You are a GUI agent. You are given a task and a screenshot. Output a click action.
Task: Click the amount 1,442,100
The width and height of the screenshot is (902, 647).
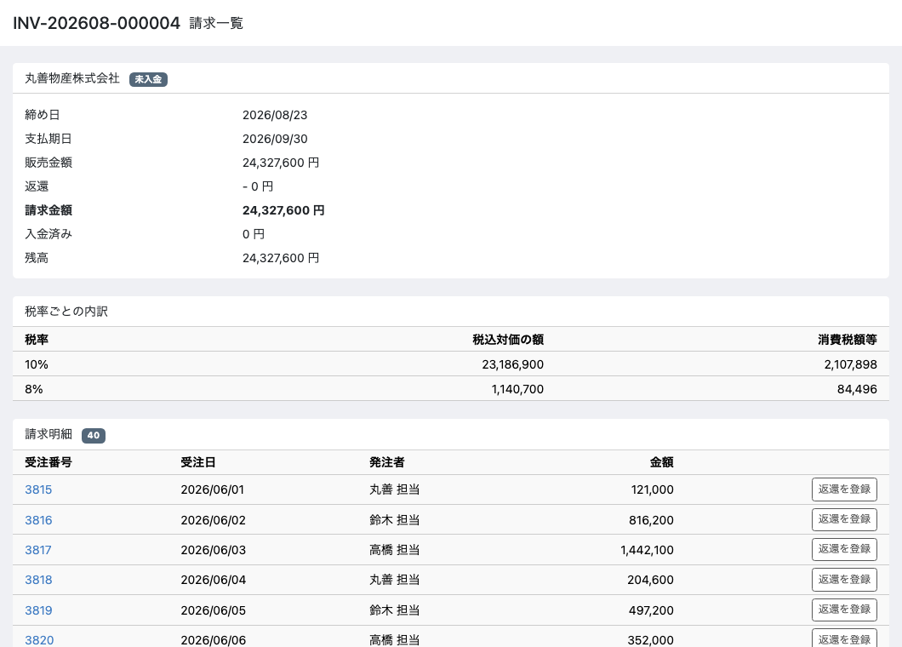point(648,550)
